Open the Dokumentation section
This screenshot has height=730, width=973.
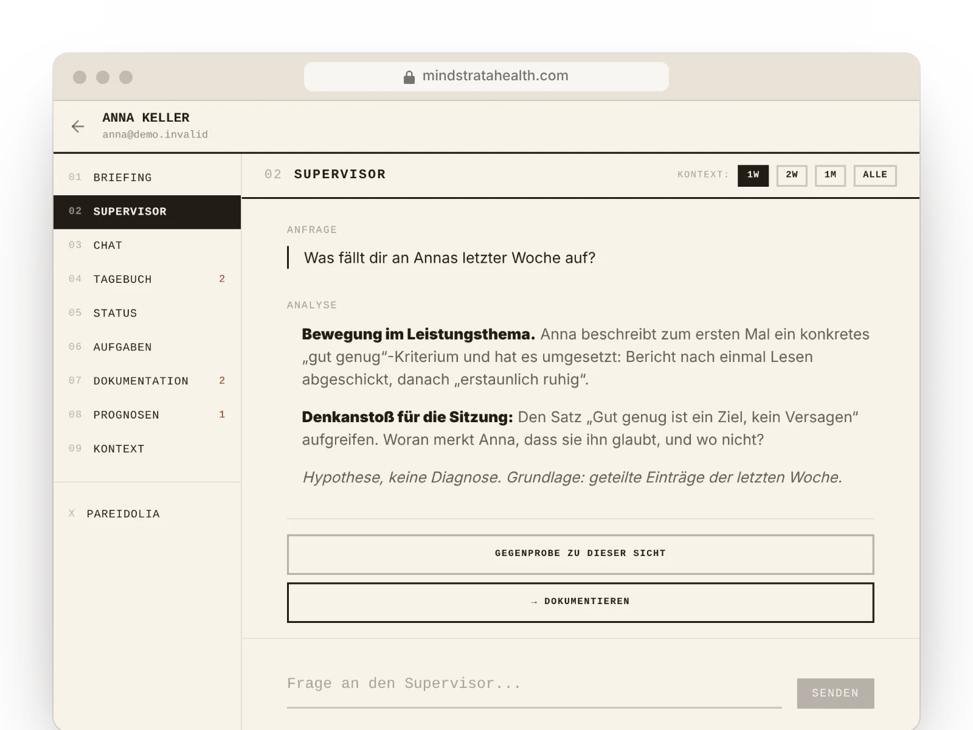tap(147, 381)
